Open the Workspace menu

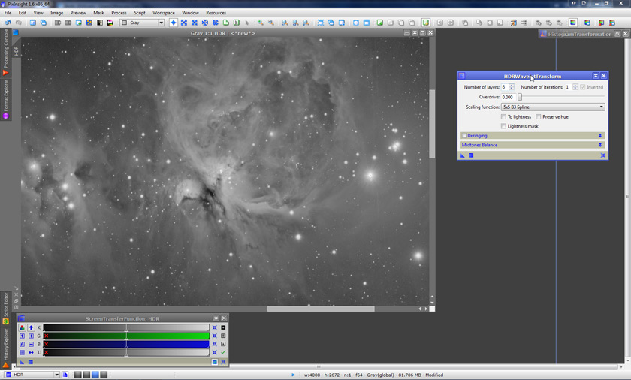(163, 13)
